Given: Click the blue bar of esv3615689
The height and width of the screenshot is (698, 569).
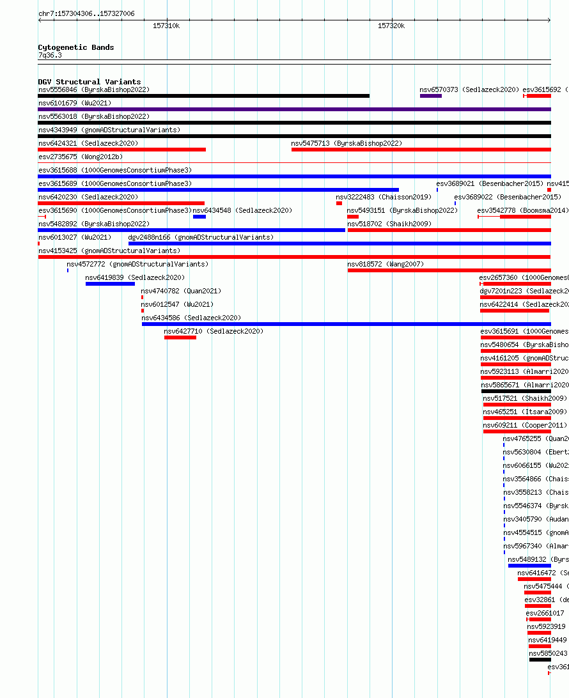Looking at the screenshot, I should (x=219, y=190).
